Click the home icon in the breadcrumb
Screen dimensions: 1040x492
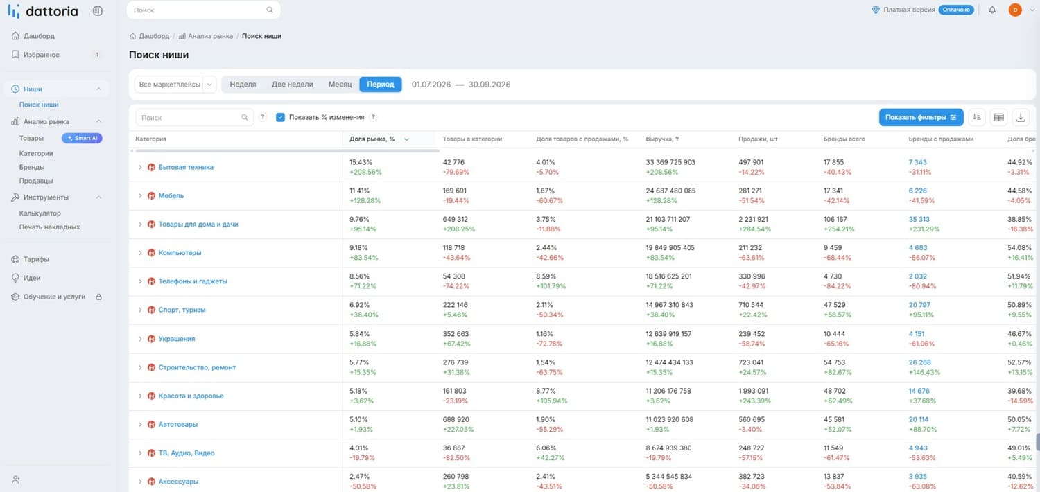click(x=132, y=36)
